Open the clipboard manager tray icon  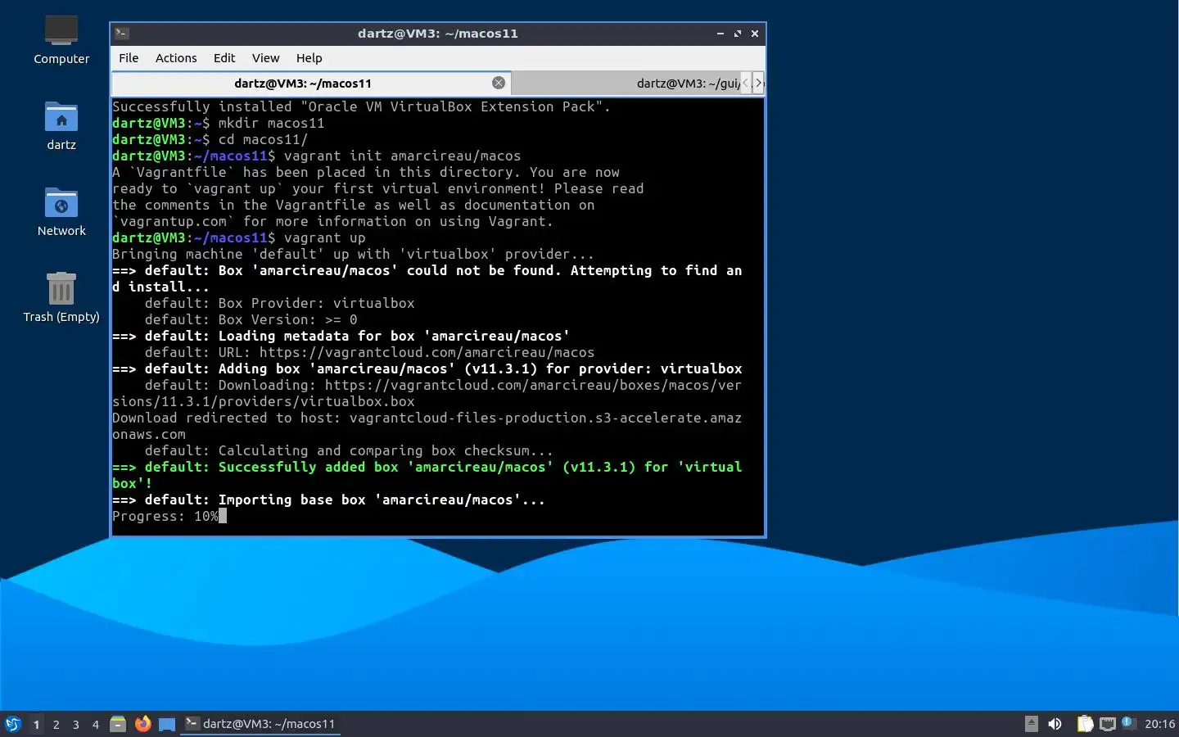(x=1085, y=724)
